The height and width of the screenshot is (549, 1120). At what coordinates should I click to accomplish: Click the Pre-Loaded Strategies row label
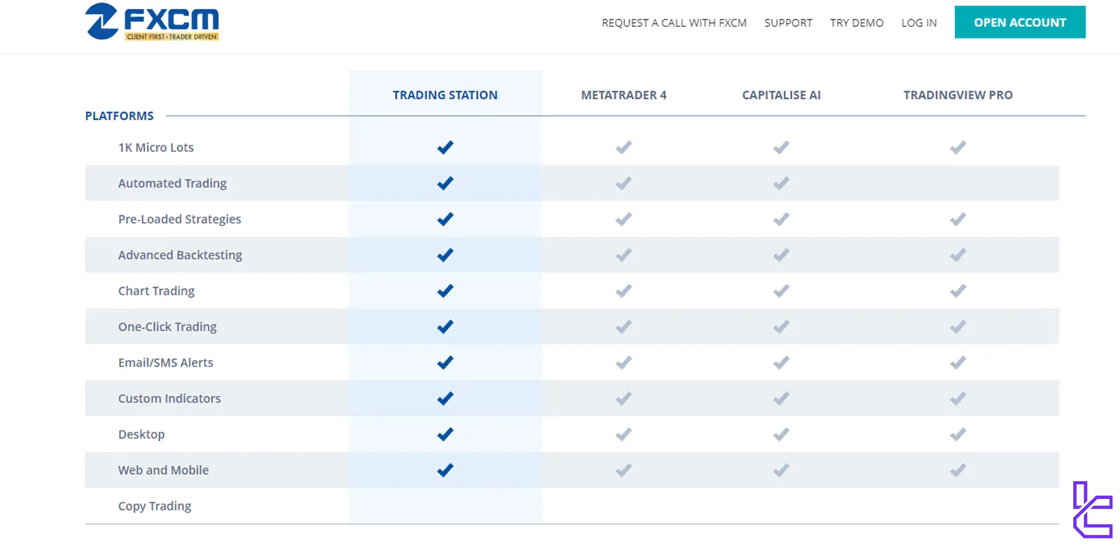180,219
